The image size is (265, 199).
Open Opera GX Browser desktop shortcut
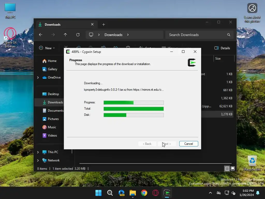click(10, 38)
